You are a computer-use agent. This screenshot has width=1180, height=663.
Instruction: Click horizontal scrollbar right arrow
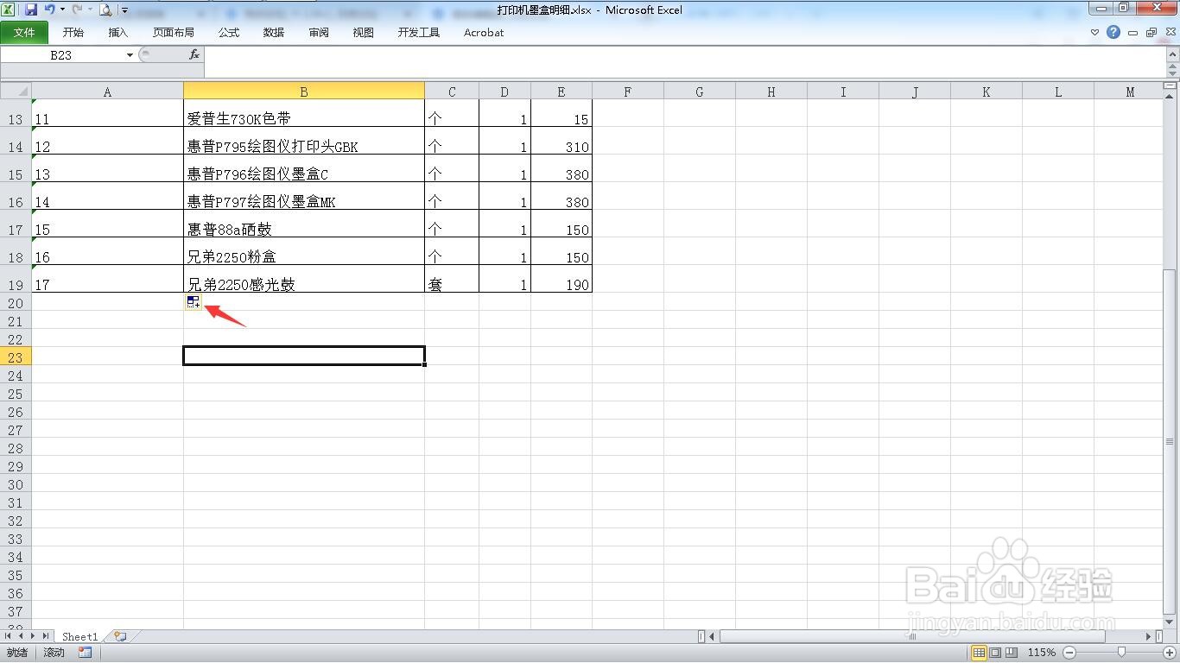1149,636
